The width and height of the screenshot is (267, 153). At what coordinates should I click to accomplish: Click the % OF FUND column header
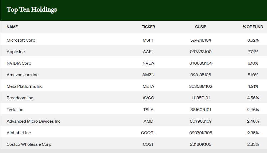253,27
